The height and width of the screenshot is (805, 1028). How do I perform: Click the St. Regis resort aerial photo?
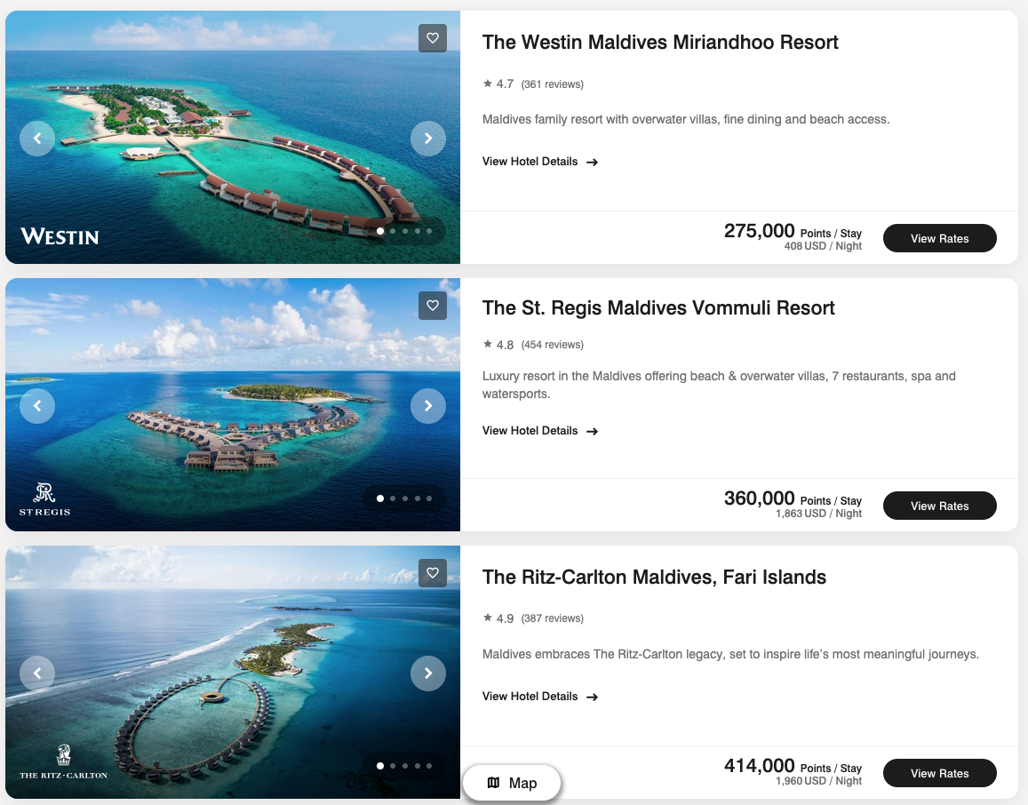(x=233, y=405)
